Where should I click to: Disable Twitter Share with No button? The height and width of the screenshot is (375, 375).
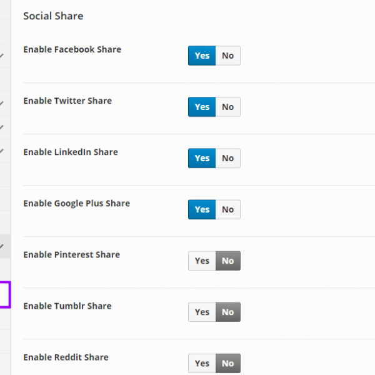(227, 107)
